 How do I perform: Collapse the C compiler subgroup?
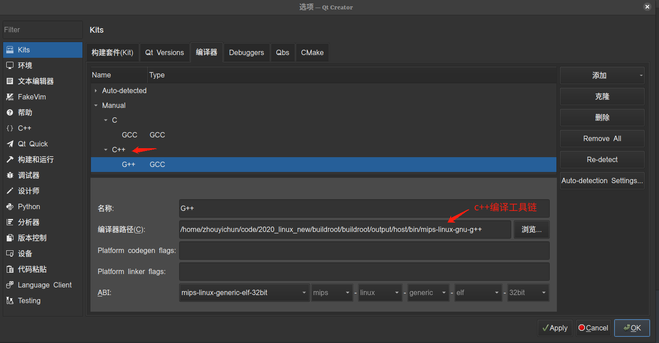pos(106,120)
